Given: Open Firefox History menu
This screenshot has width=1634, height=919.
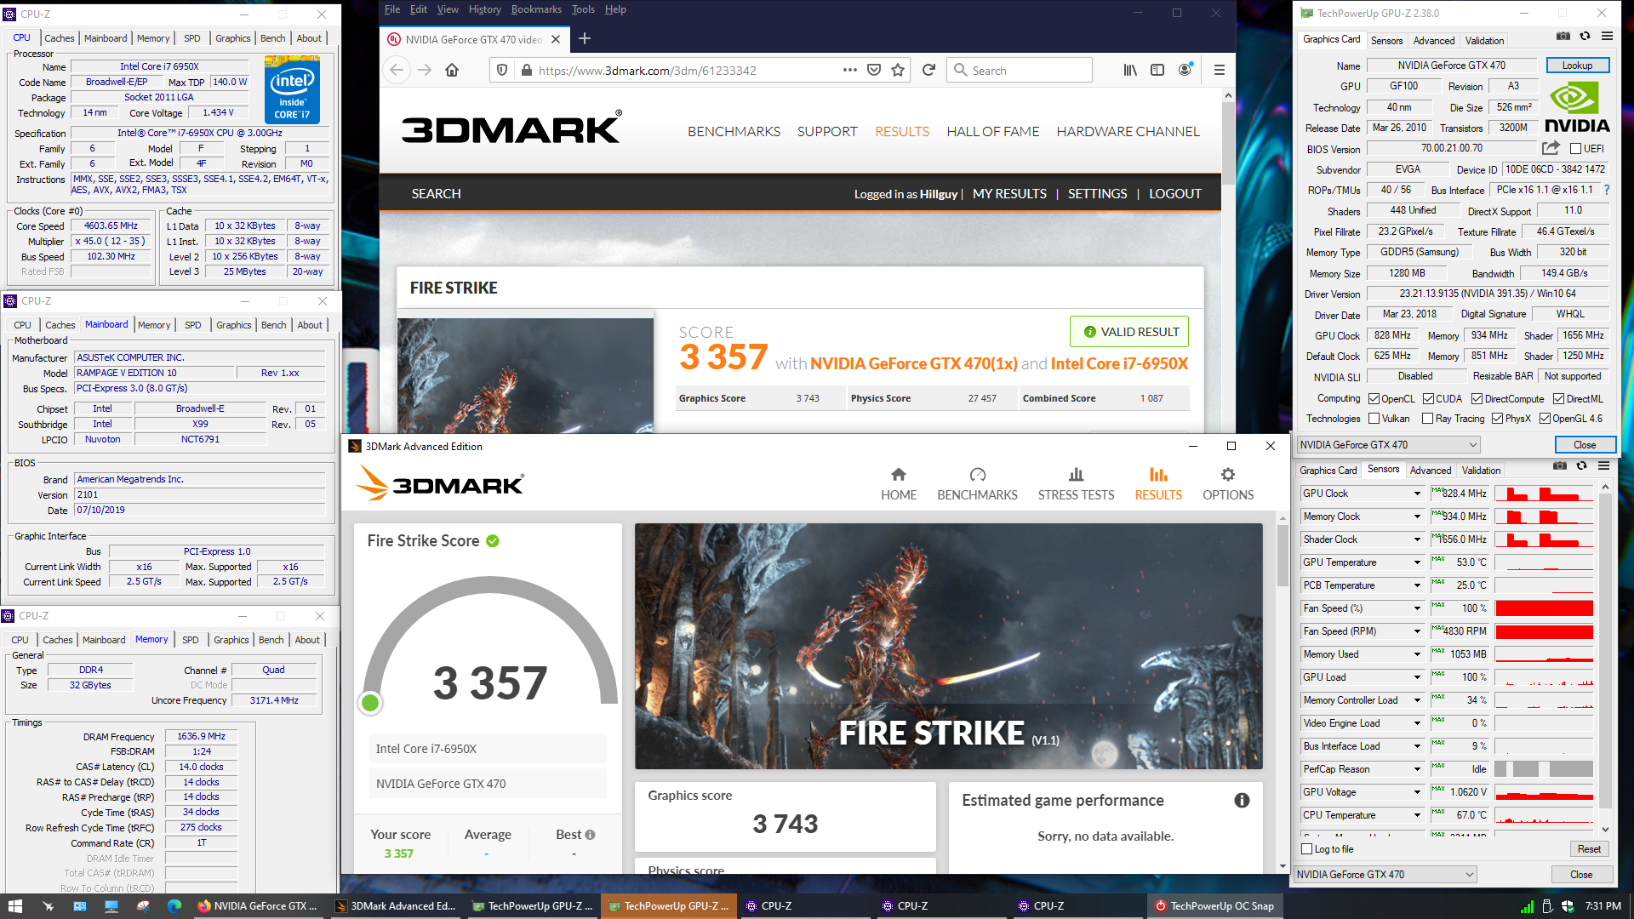Looking at the screenshot, I should (484, 9).
